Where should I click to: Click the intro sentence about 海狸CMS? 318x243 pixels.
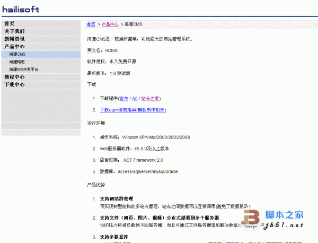point(140,39)
